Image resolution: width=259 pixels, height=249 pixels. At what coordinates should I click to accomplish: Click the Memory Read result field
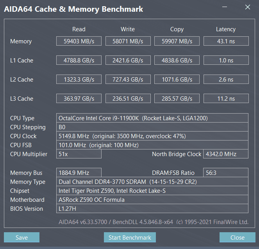(79, 41)
